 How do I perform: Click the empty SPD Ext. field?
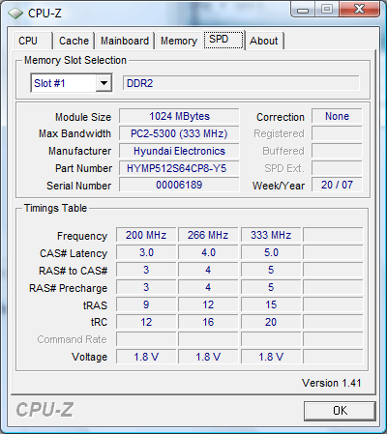337,168
